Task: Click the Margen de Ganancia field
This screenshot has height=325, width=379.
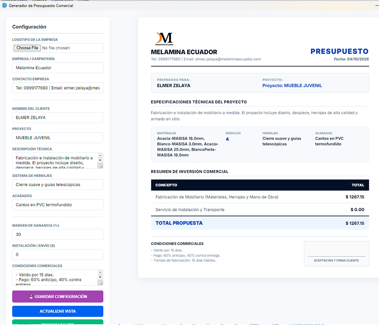Action: 58,234
